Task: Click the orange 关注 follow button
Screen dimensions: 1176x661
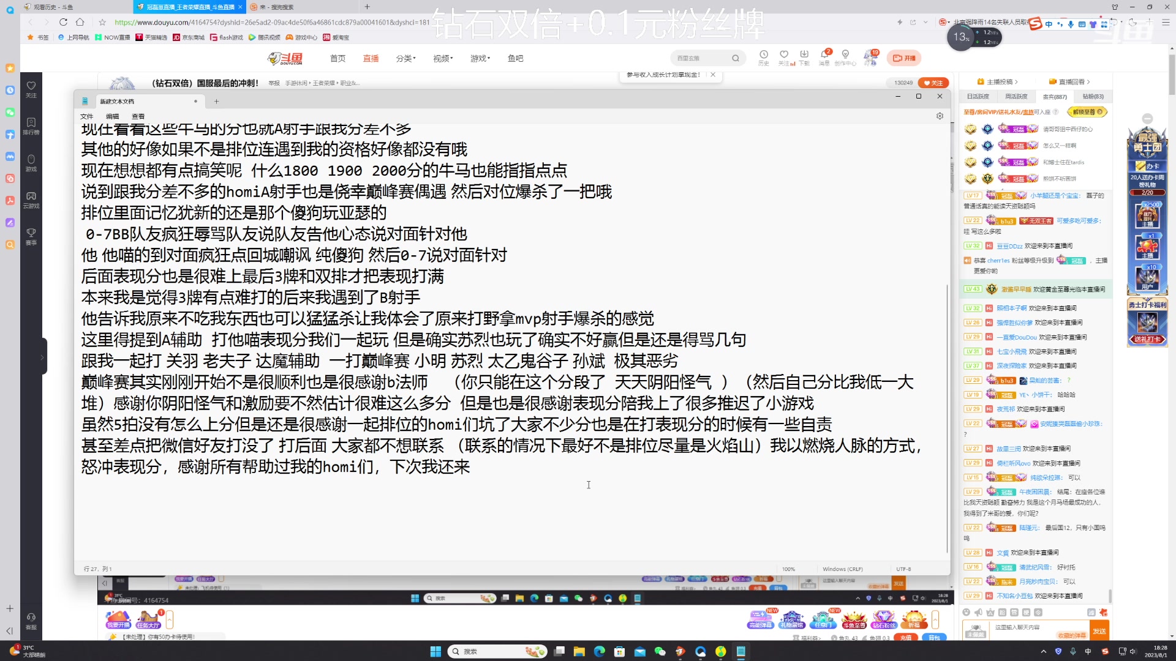Action: click(933, 83)
